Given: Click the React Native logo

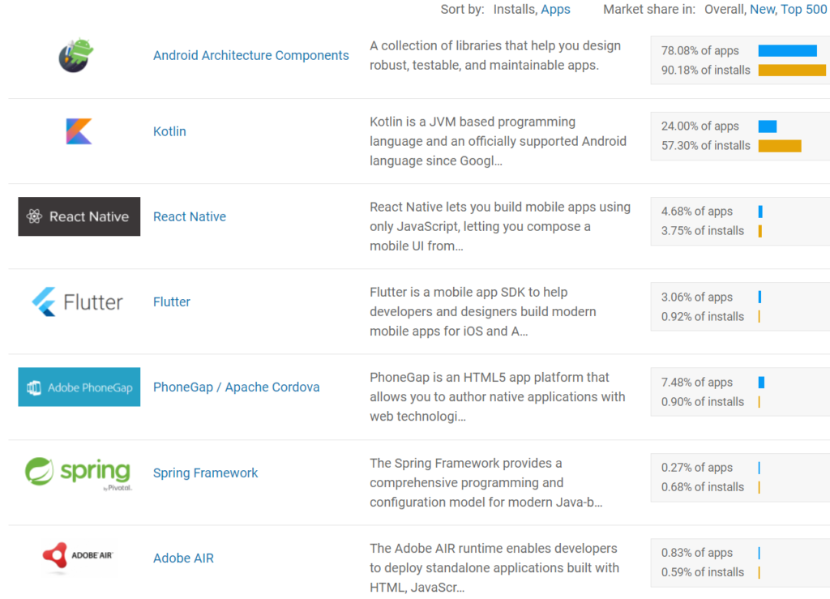Looking at the screenshot, I should (x=79, y=216).
